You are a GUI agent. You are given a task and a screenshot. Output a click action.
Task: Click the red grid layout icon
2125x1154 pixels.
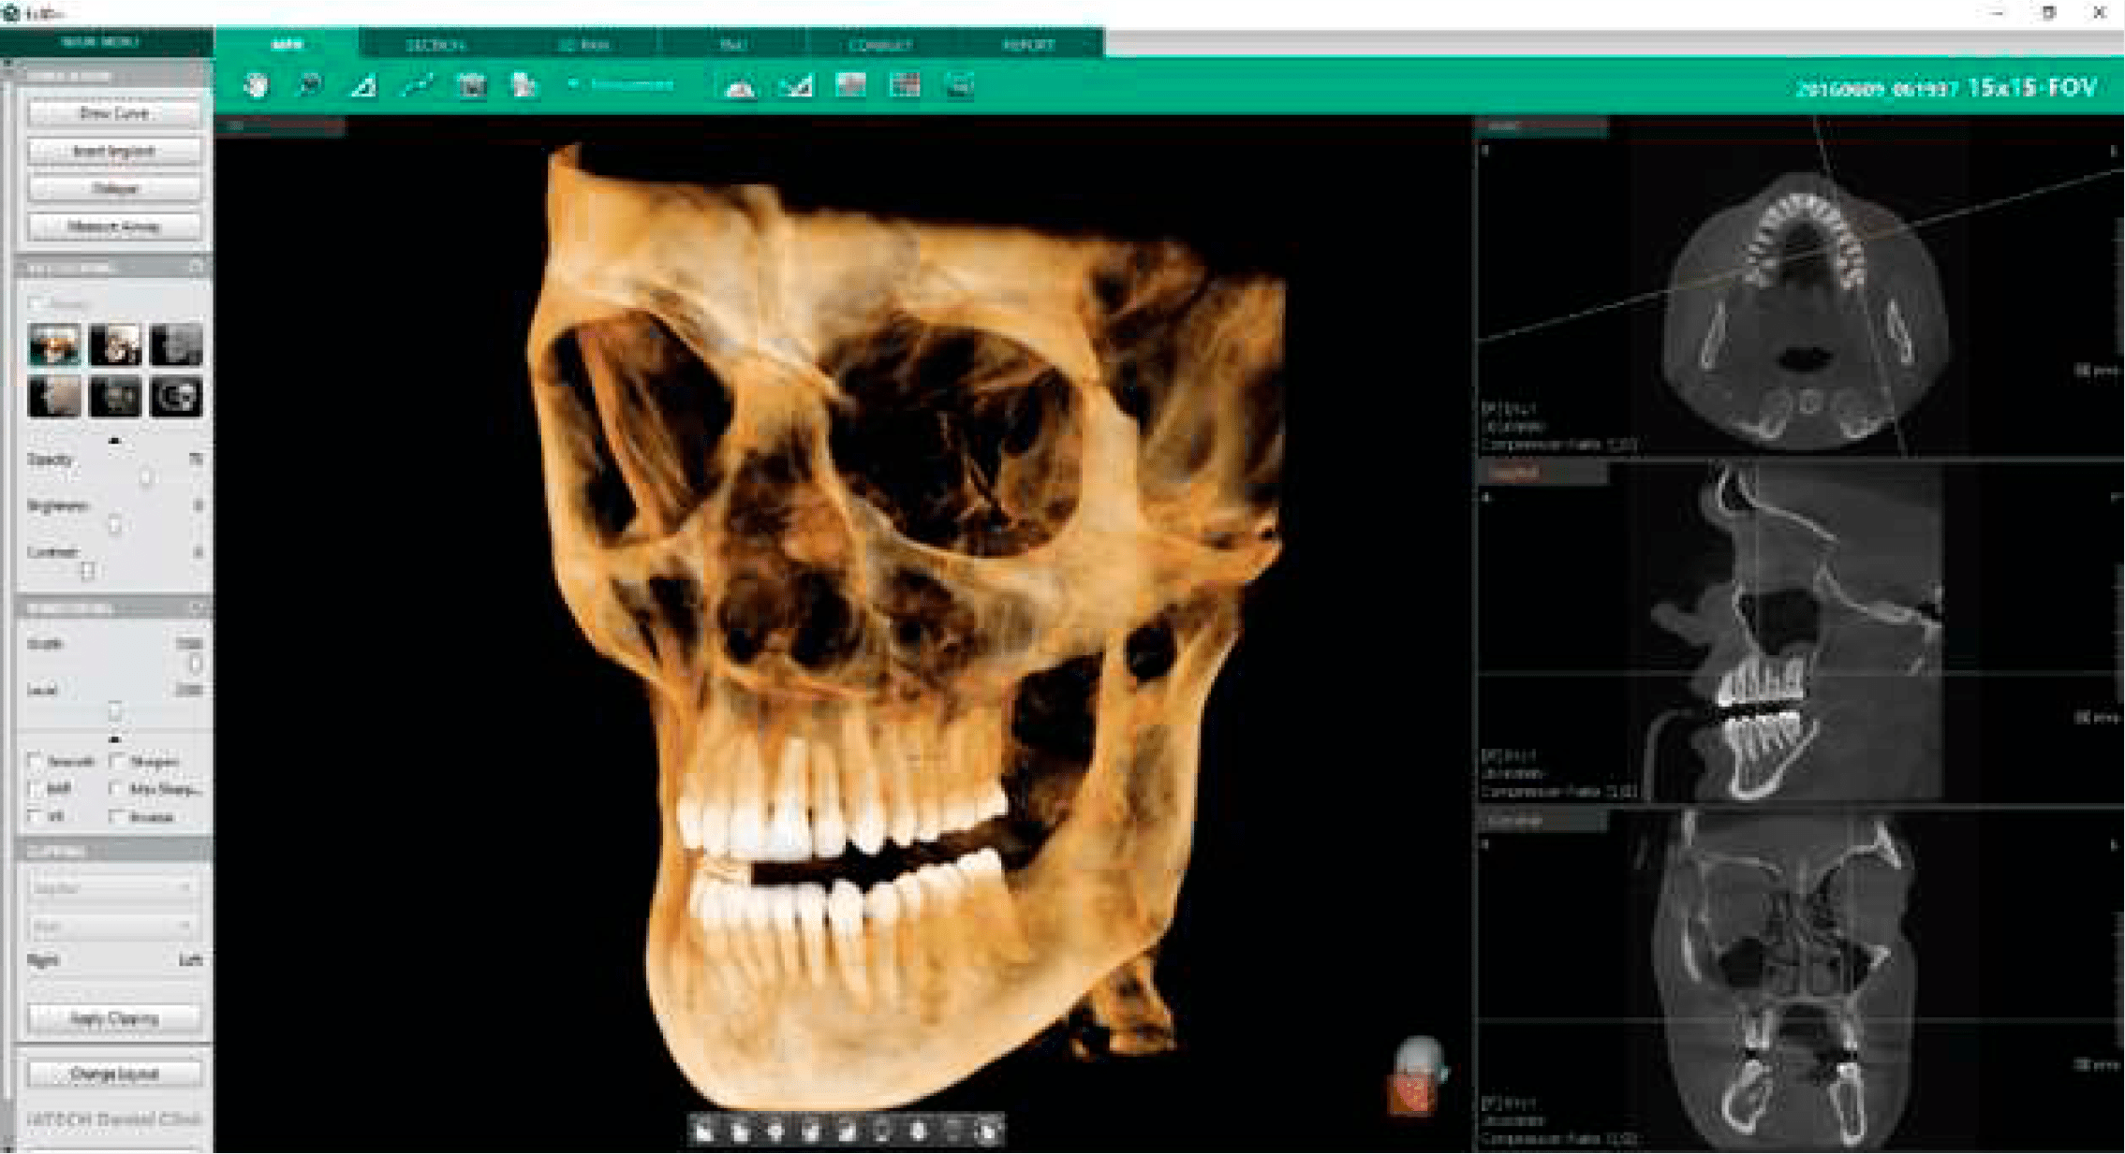coord(905,86)
